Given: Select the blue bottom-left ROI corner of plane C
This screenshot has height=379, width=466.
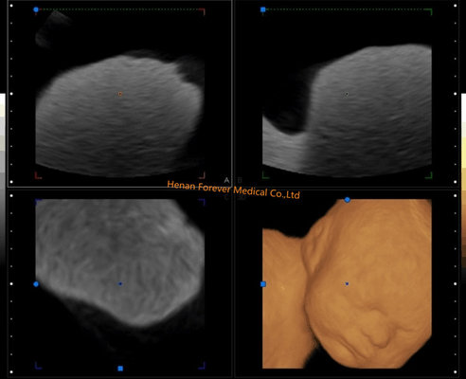Looking at the screenshot, I should pyautogui.click(x=38, y=366).
